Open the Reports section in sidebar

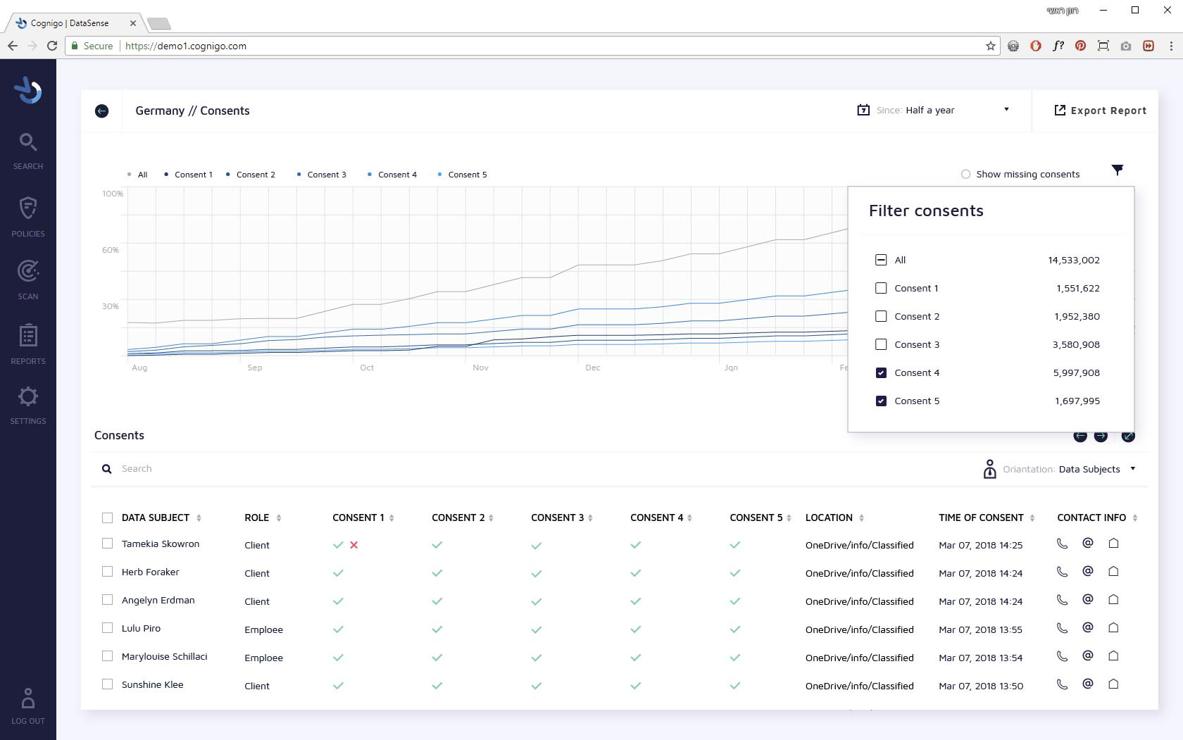tap(28, 344)
